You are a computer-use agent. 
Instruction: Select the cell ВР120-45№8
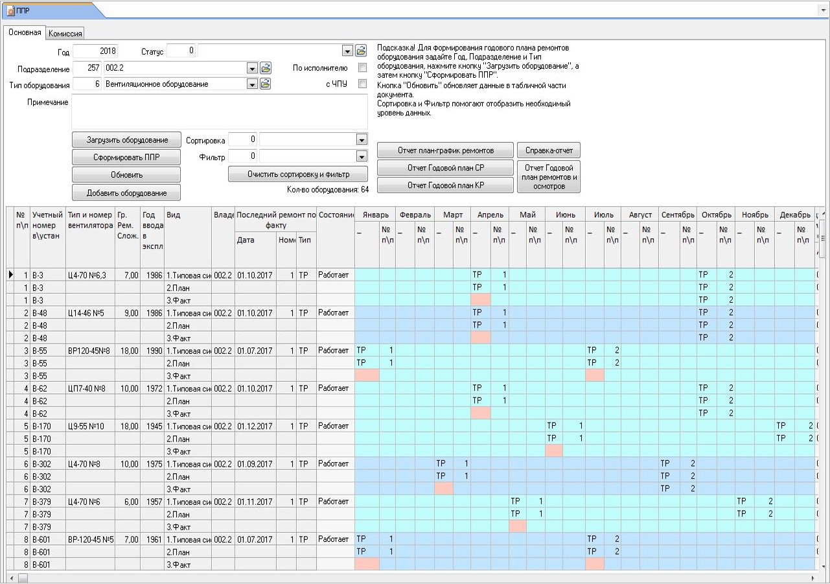coord(90,350)
